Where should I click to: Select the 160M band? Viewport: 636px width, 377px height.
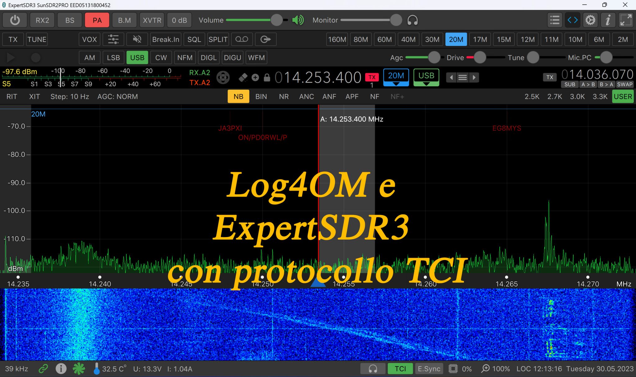(337, 39)
